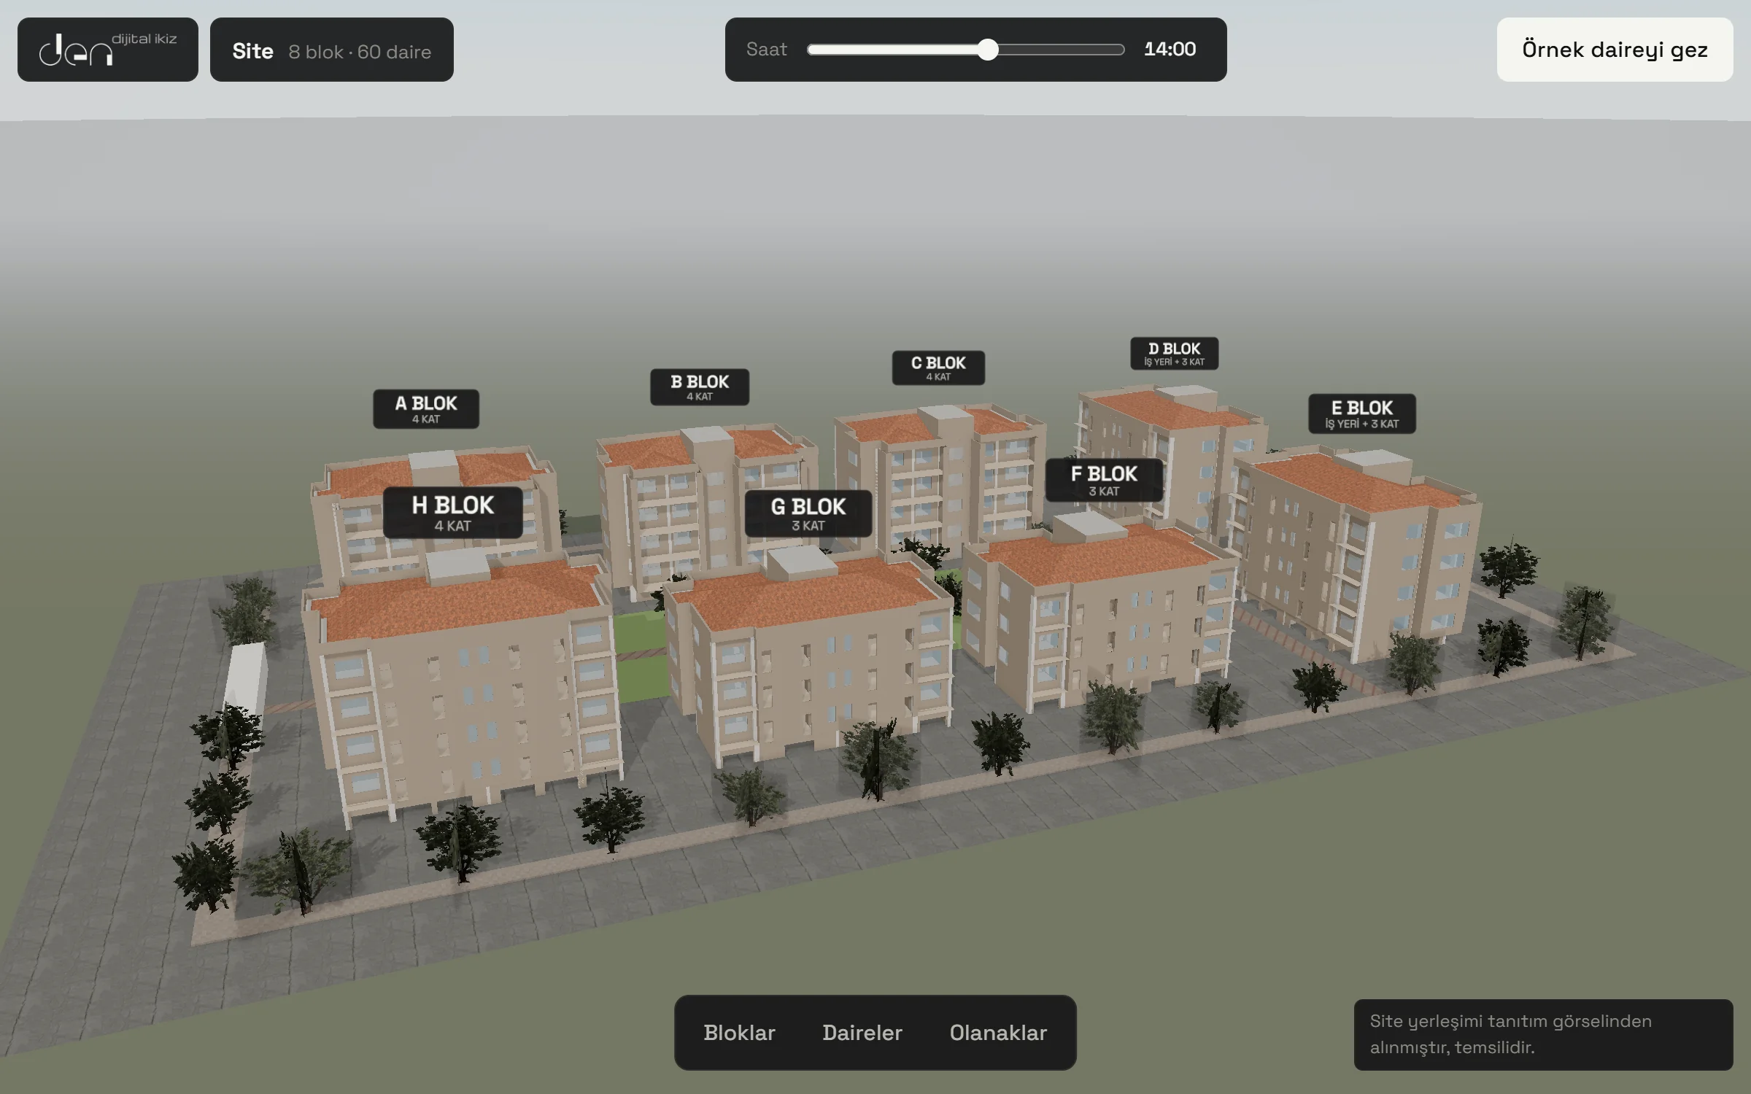Click the Saat slider handle
The image size is (1751, 1094).
pos(987,50)
